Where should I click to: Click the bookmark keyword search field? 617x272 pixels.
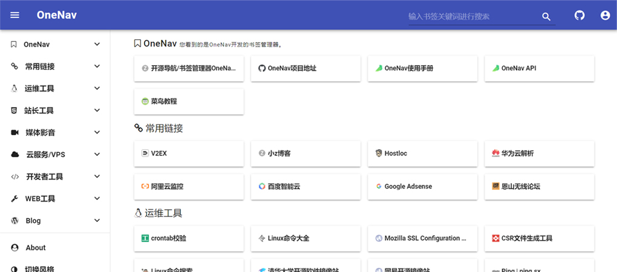[x=472, y=16]
